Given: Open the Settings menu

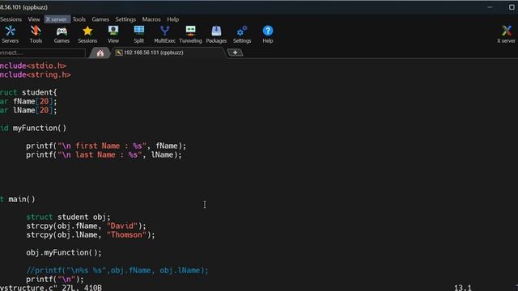Looking at the screenshot, I should click(125, 19).
